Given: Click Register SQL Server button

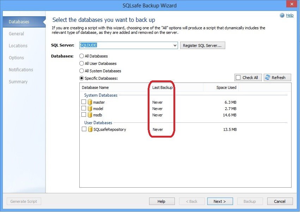Looking at the screenshot, I should point(203,46).
